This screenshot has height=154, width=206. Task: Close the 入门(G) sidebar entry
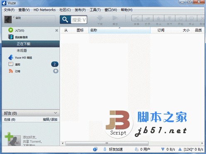57,30
